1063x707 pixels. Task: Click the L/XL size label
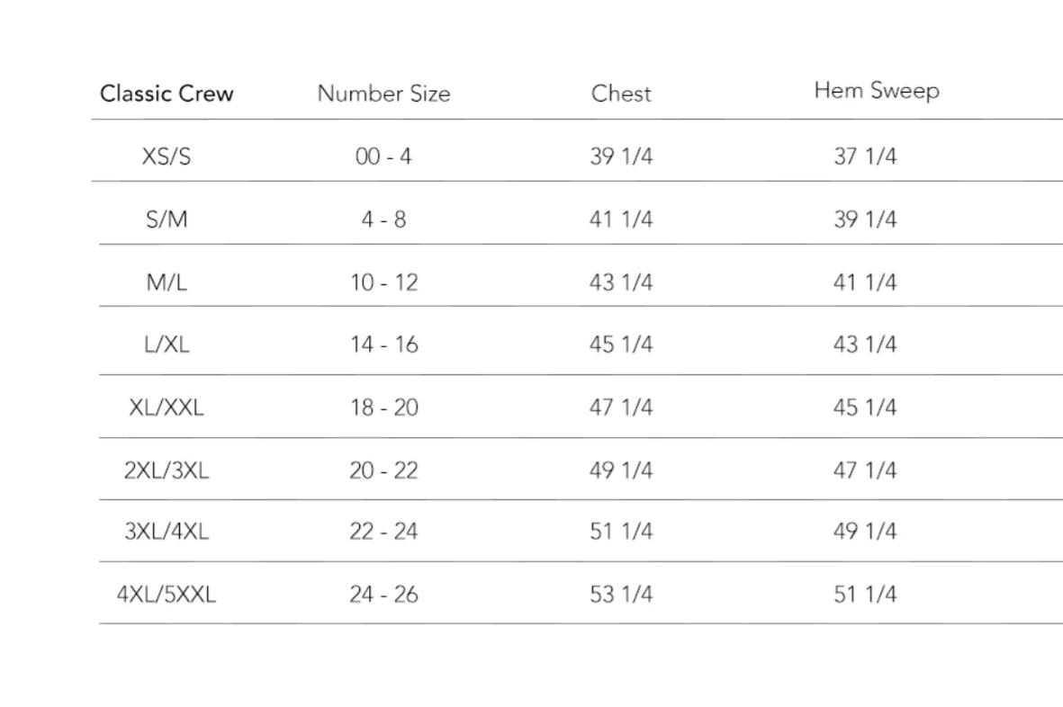coord(167,344)
